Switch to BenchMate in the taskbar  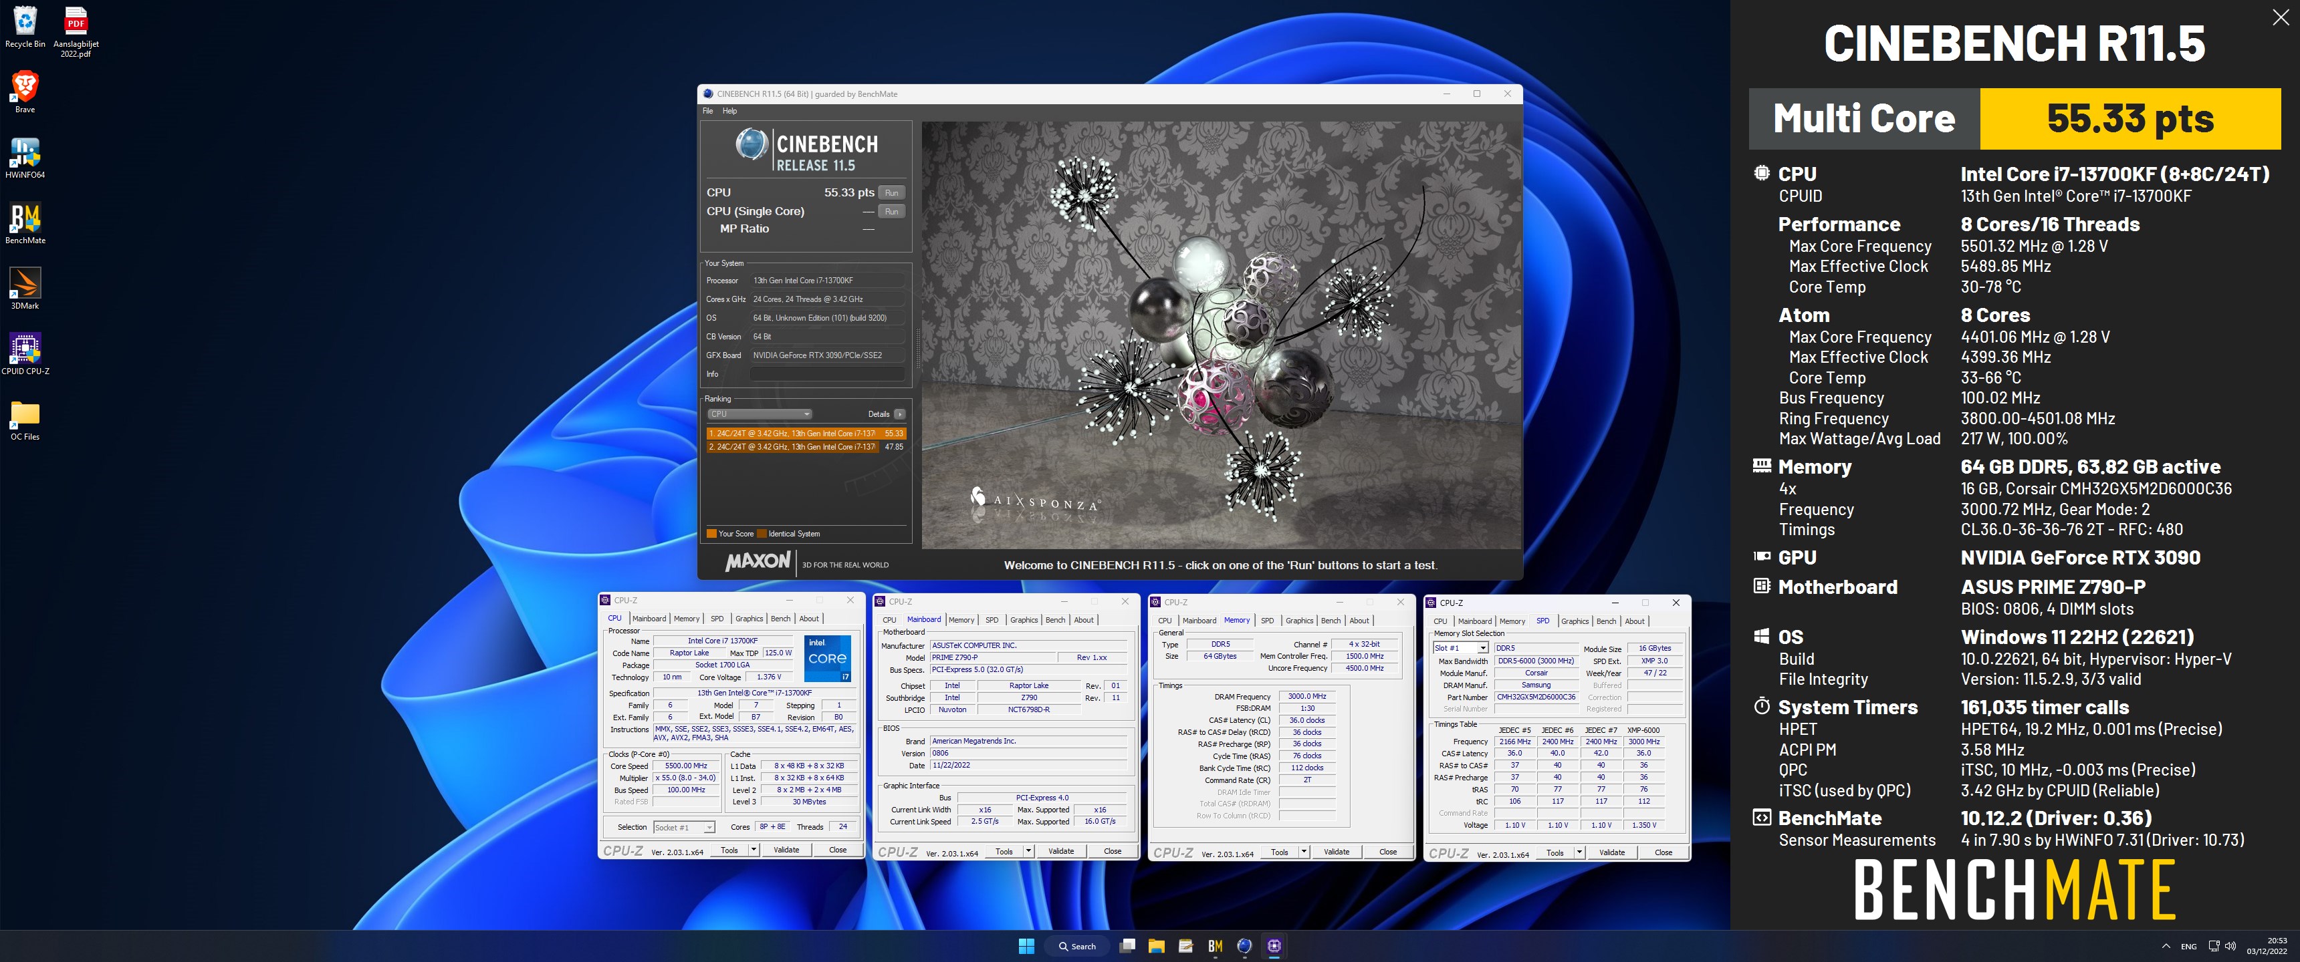point(1215,946)
